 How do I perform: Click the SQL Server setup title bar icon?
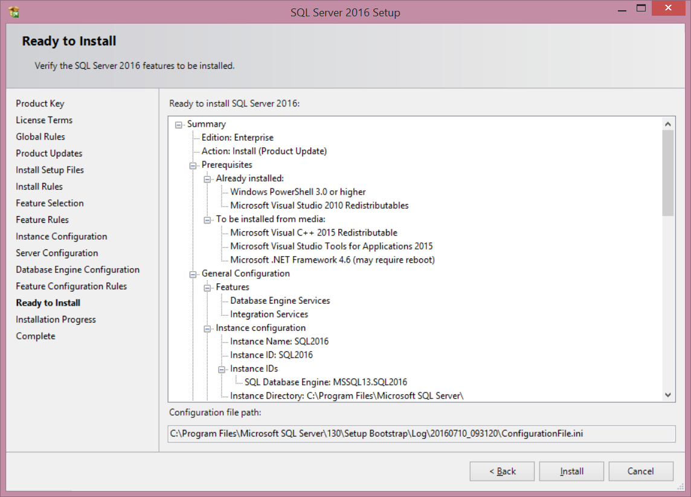14,12
